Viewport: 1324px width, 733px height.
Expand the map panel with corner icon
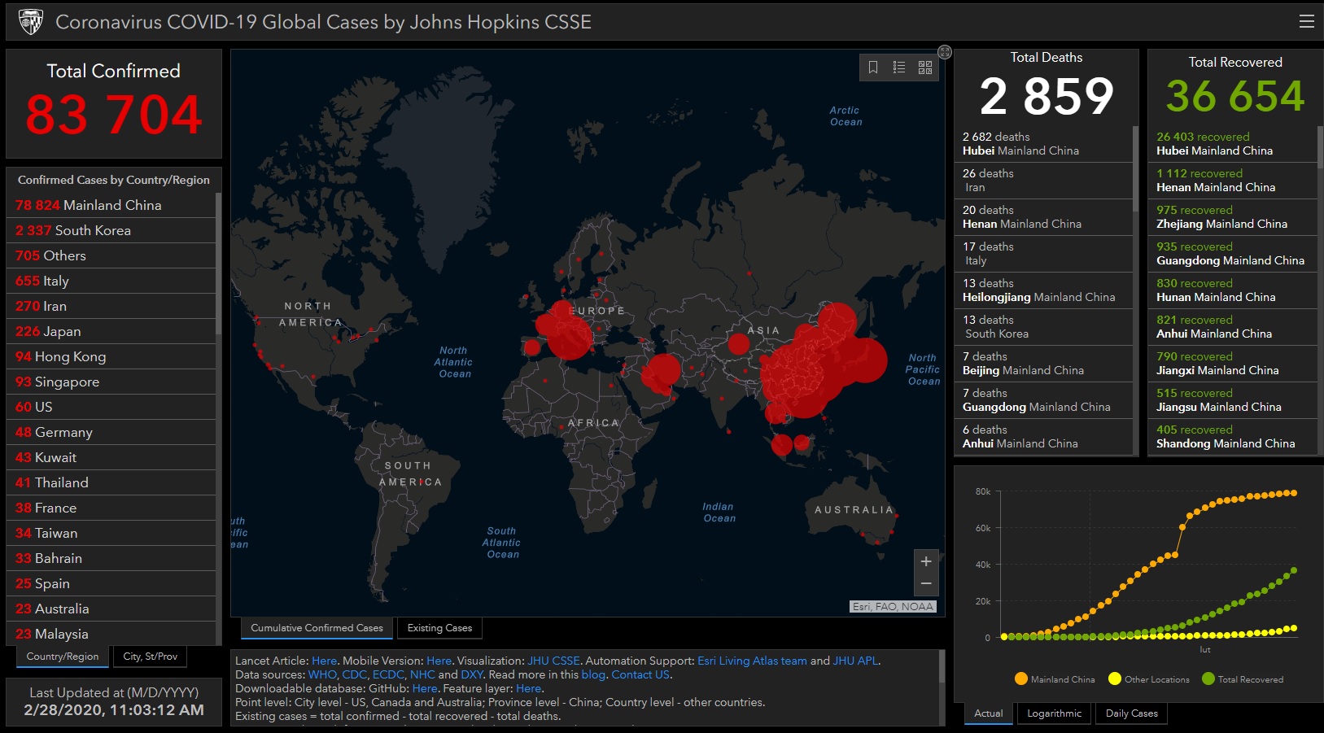pyautogui.click(x=945, y=52)
